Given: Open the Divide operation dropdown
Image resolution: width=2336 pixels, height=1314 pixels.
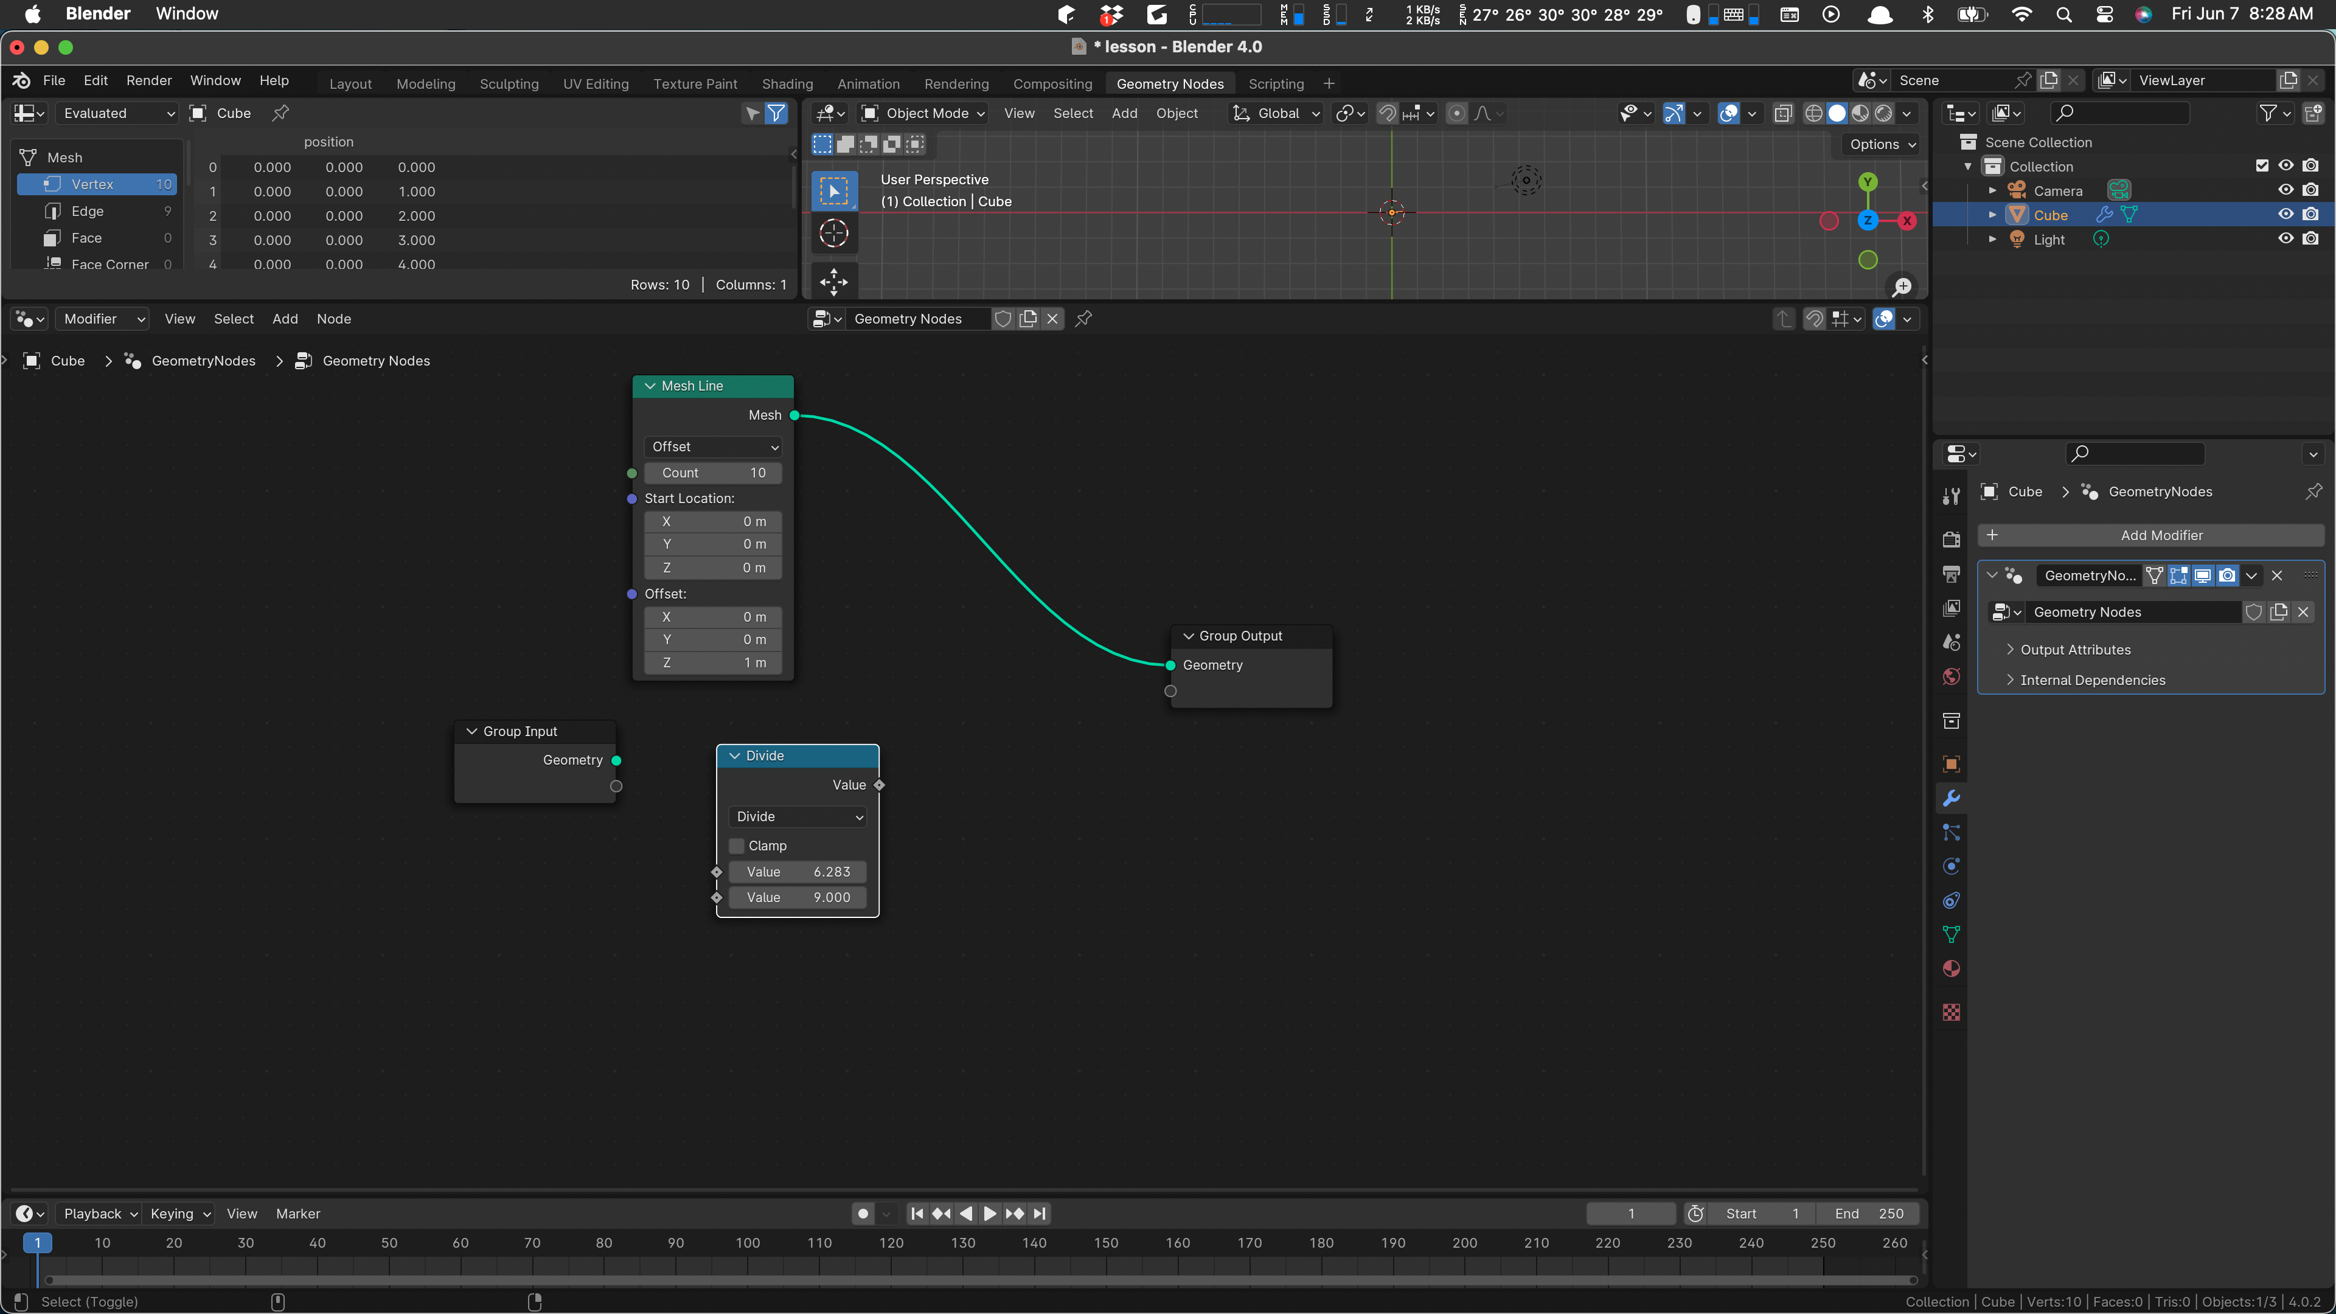Looking at the screenshot, I should pyautogui.click(x=797, y=816).
